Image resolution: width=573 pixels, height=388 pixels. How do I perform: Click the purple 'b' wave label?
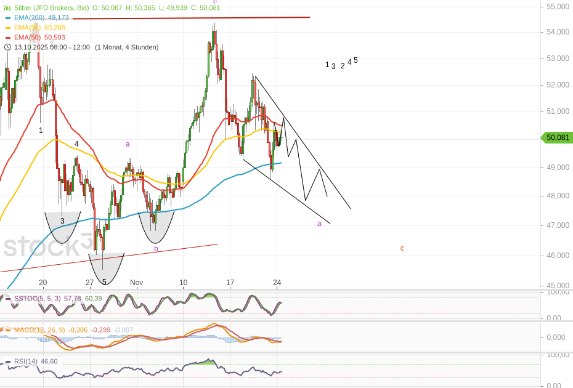[156, 249]
